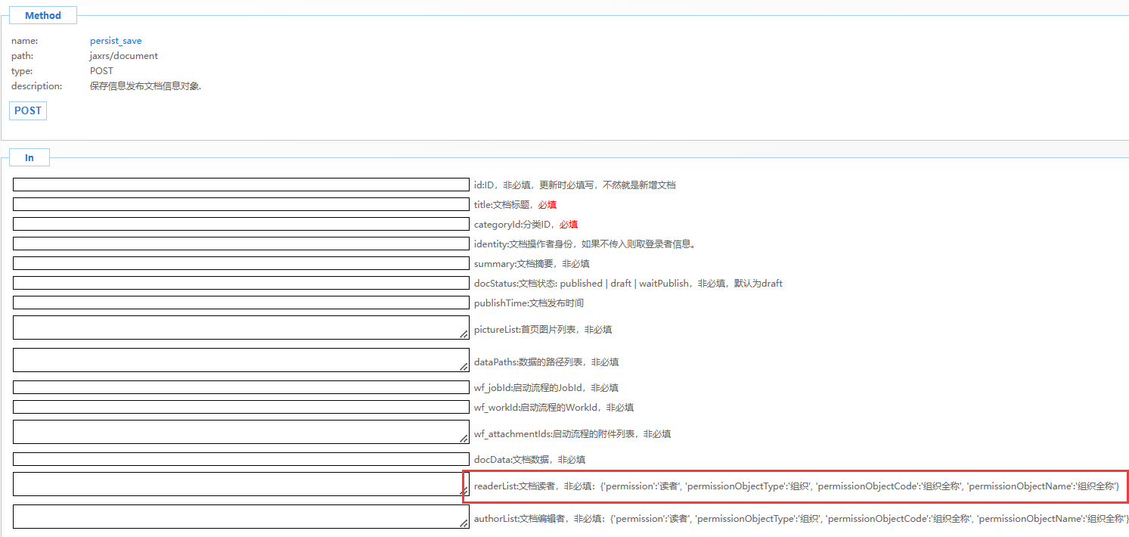
Task: Click the pictureList field description label
Action: pos(543,330)
